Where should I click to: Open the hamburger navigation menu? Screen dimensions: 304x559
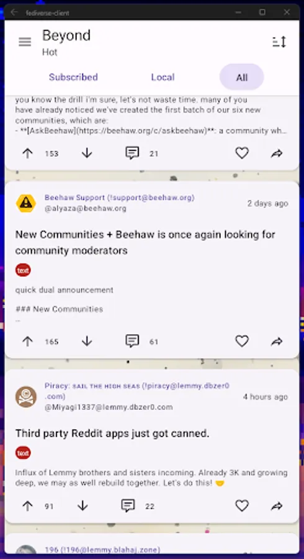pyautogui.click(x=25, y=42)
